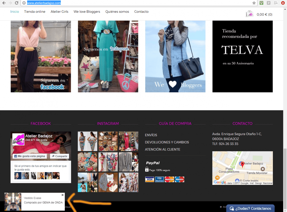The width and height of the screenshot is (287, 212).
Task: Reload the page with refresh icon
Action: point(16,3)
